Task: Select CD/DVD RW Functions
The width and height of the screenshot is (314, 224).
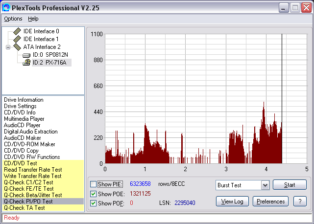Action: (x=32, y=157)
